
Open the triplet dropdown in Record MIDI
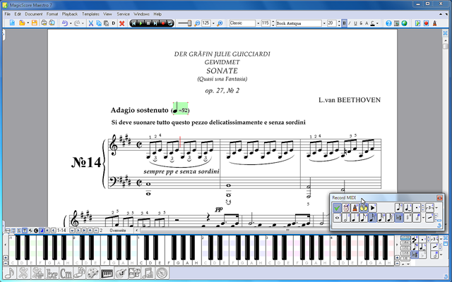tap(436, 207)
